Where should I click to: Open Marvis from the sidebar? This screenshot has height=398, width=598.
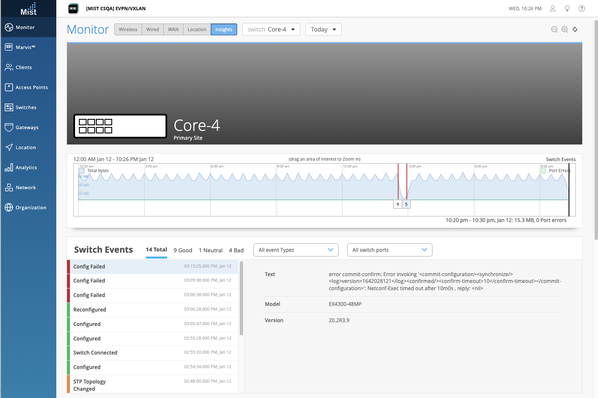pyautogui.click(x=25, y=47)
